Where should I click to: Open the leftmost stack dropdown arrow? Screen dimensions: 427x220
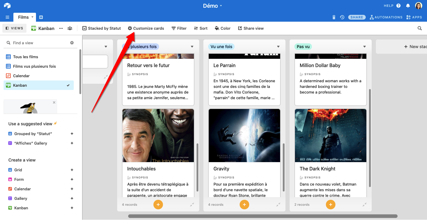click(106, 47)
